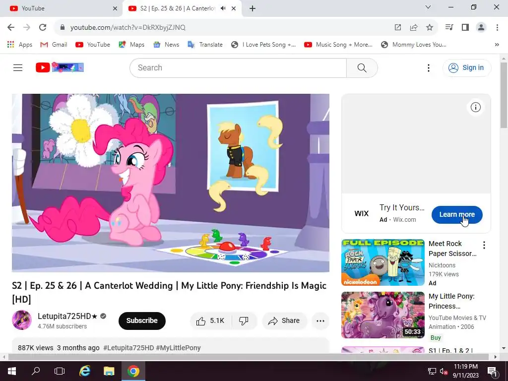Image resolution: width=508 pixels, height=381 pixels.
Task: Close the A Canterlot Wedding tab
Action: 234,8
